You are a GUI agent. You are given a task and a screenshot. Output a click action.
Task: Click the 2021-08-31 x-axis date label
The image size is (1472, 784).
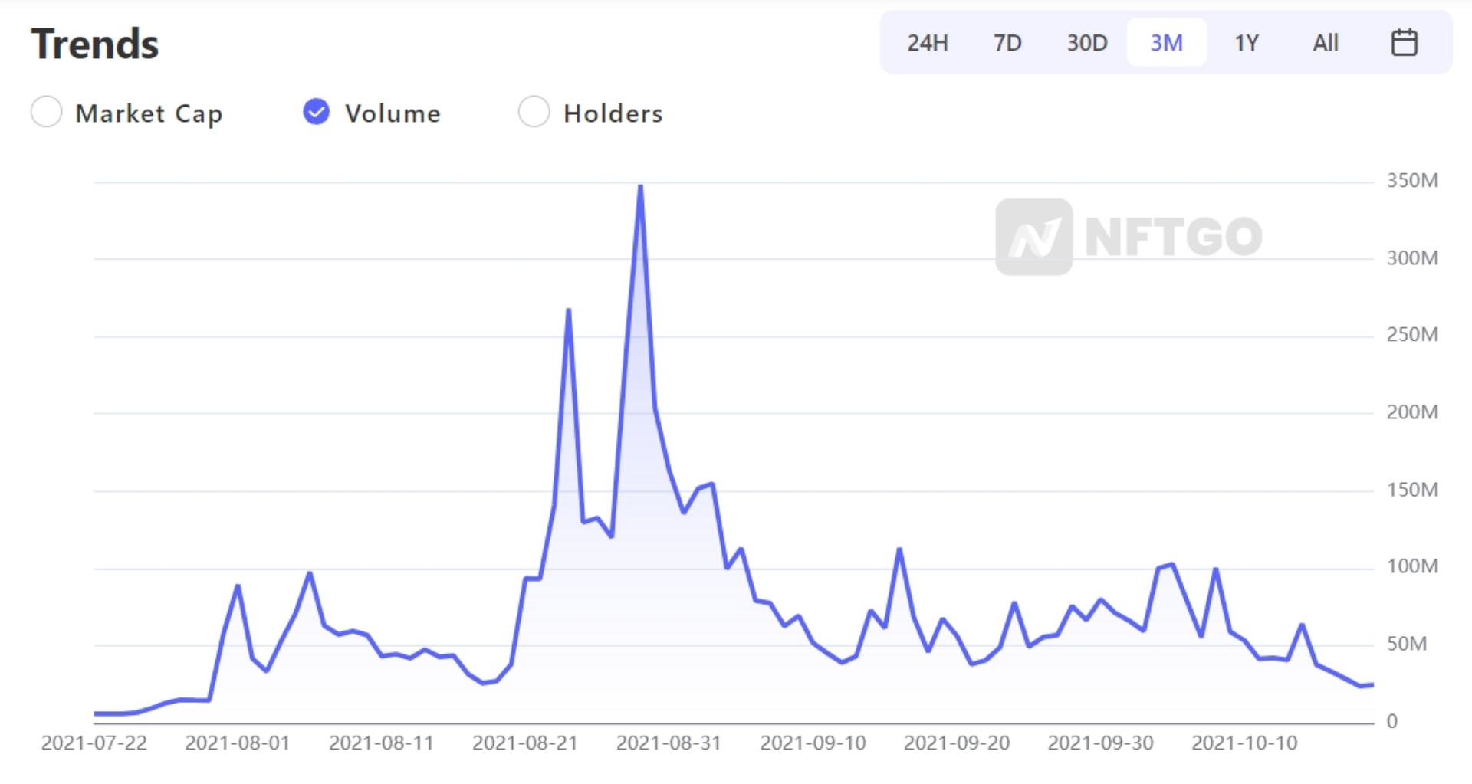669,743
